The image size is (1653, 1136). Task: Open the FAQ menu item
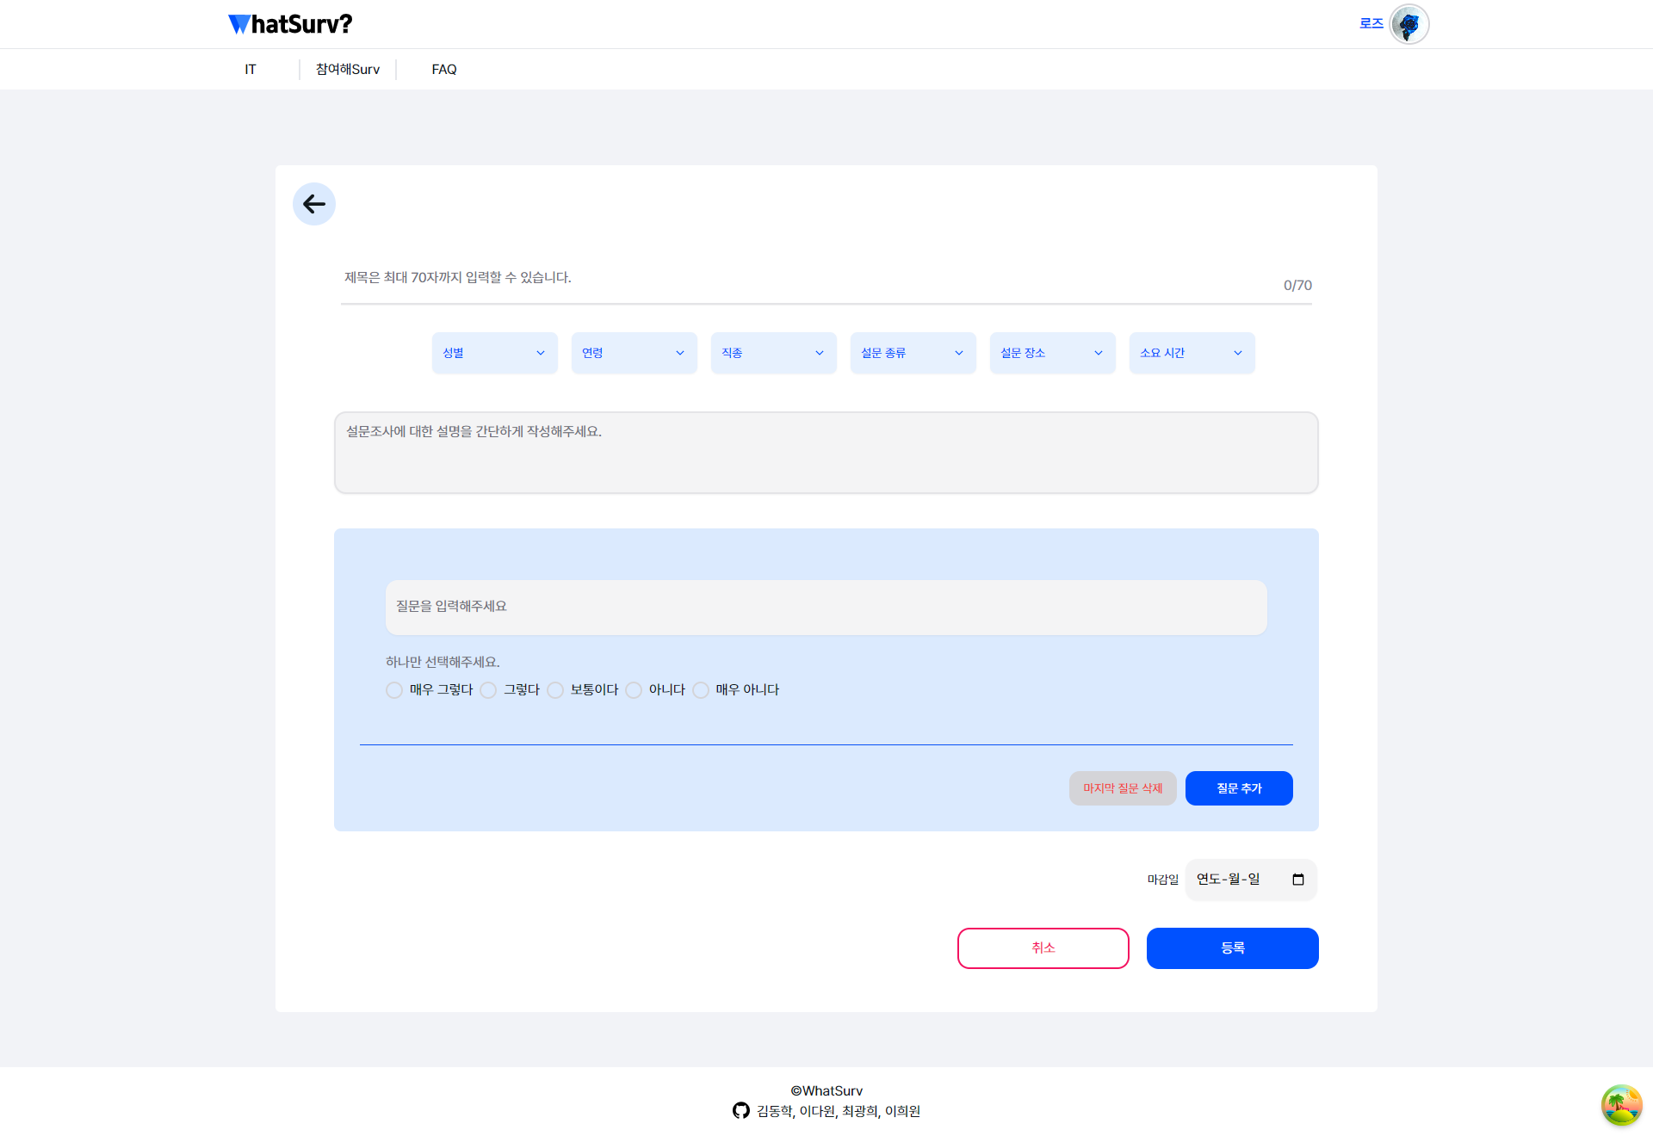(x=444, y=70)
